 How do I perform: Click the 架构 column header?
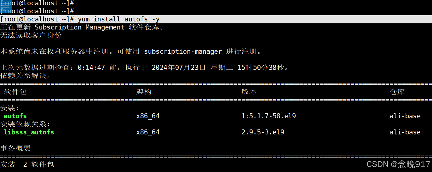(144, 92)
